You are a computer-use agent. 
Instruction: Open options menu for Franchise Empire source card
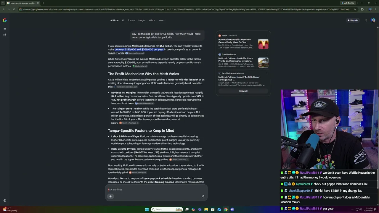coord(267,54)
